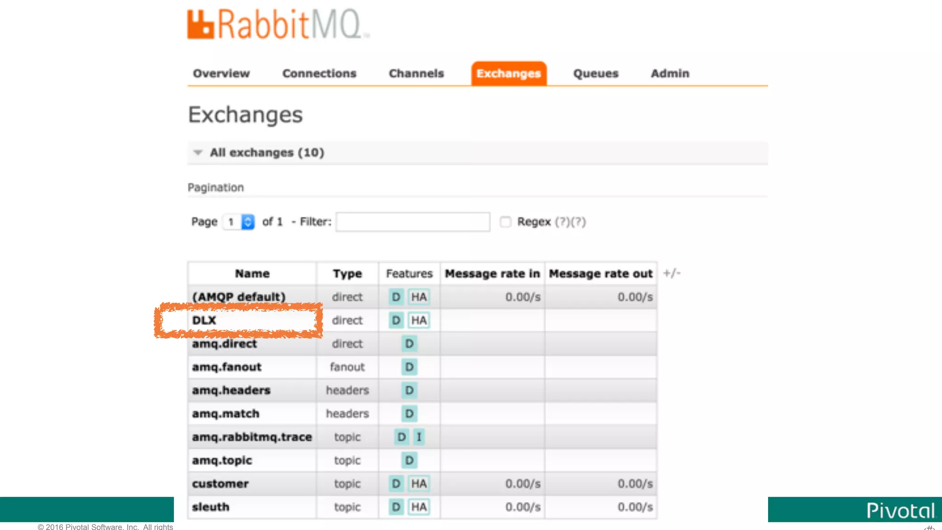Viewport: 942px width, 530px height.
Task: Click the HA badge in the customer row
Action: (x=419, y=484)
